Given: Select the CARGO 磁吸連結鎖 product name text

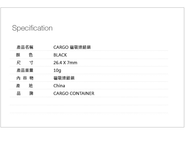Looking at the screenshot, I should tap(72, 47).
